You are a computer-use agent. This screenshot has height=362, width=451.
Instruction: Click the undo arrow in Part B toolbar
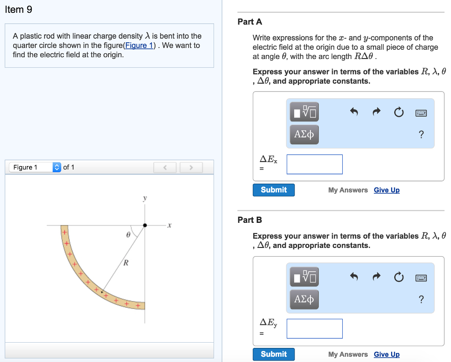pyautogui.click(x=354, y=277)
